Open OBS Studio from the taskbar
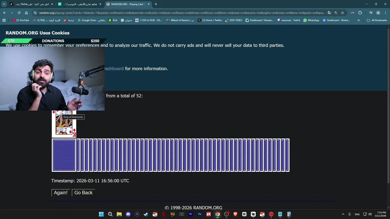The width and height of the screenshot is (390, 219). (226, 214)
